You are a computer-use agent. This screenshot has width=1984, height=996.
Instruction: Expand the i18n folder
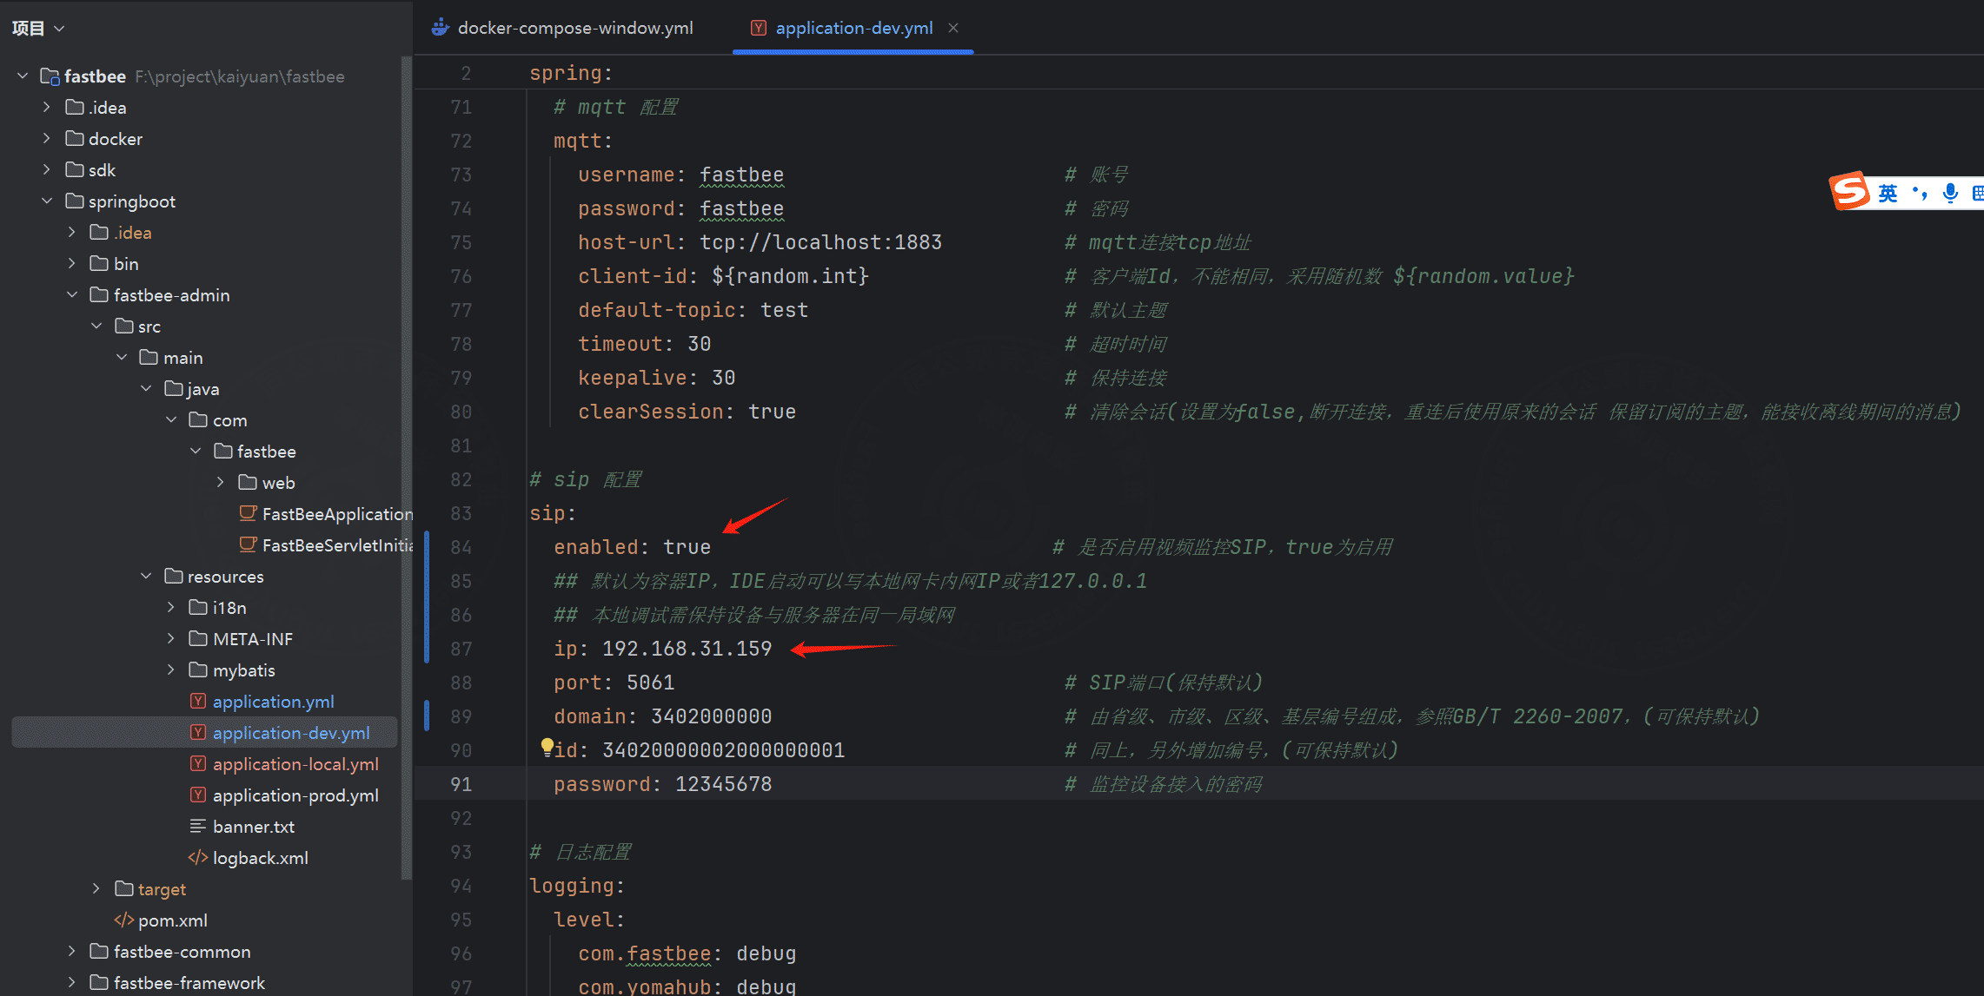(x=171, y=608)
